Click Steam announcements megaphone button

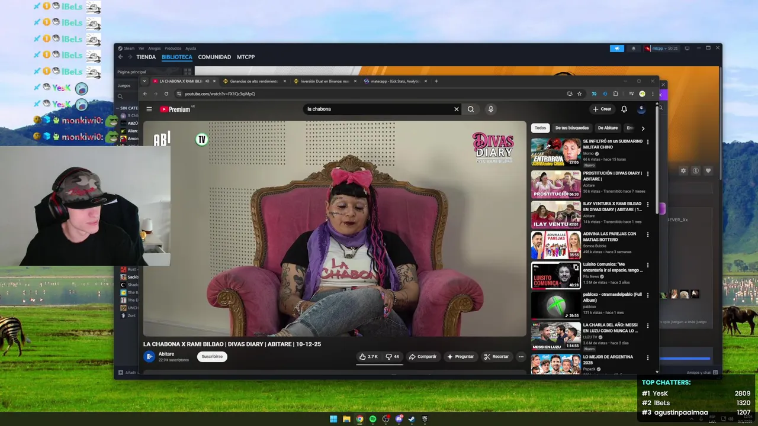(x=617, y=49)
